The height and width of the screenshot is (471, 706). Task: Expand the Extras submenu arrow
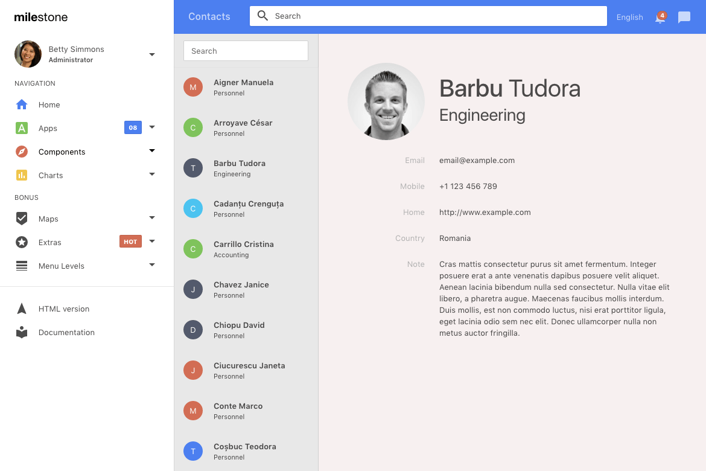[x=152, y=241]
